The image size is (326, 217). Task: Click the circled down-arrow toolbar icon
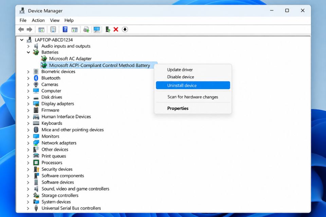[x=125, y=29]
